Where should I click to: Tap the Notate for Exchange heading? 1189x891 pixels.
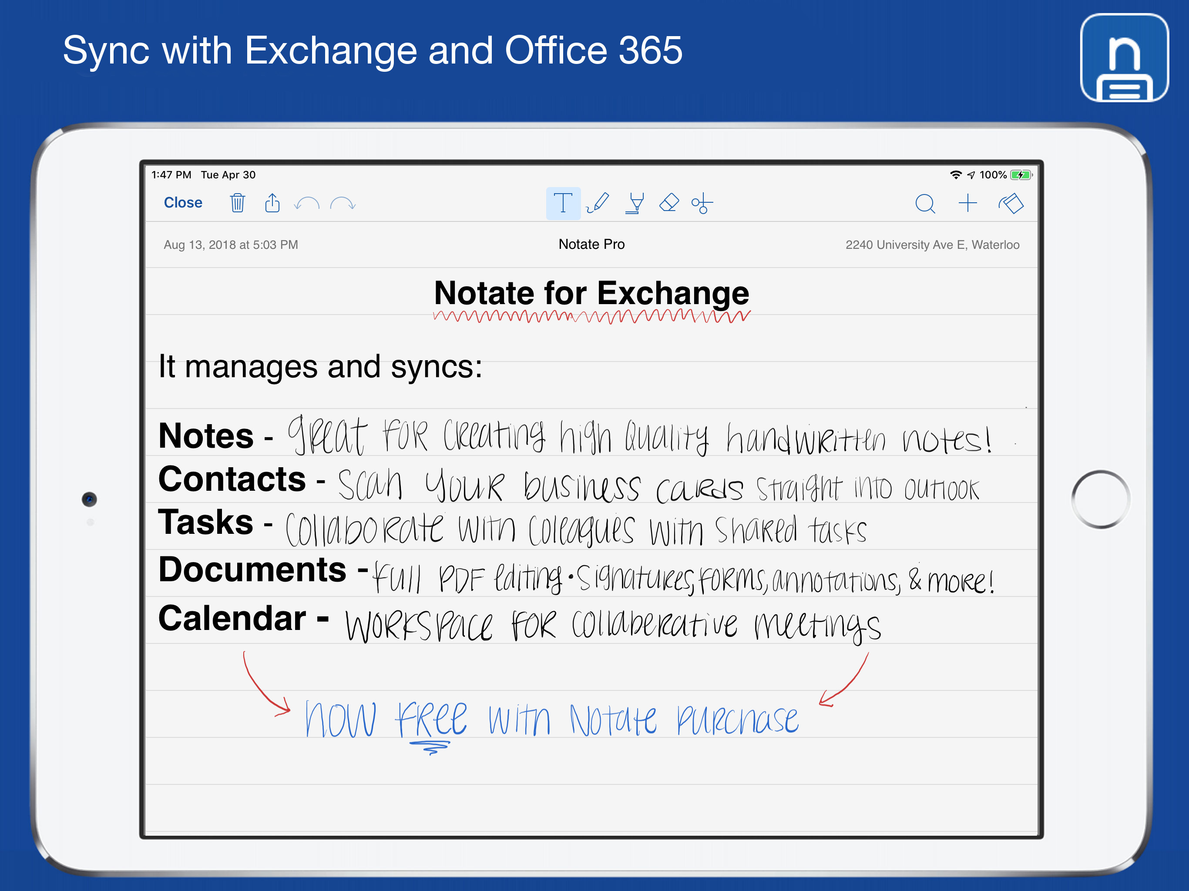591,293
